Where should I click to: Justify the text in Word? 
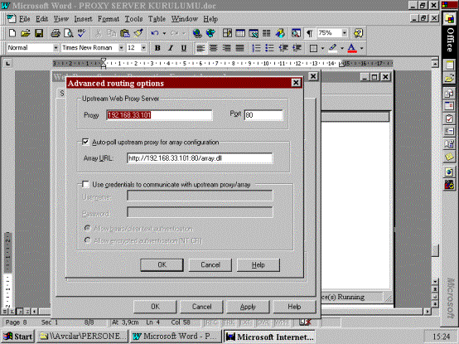pos(239,48)
